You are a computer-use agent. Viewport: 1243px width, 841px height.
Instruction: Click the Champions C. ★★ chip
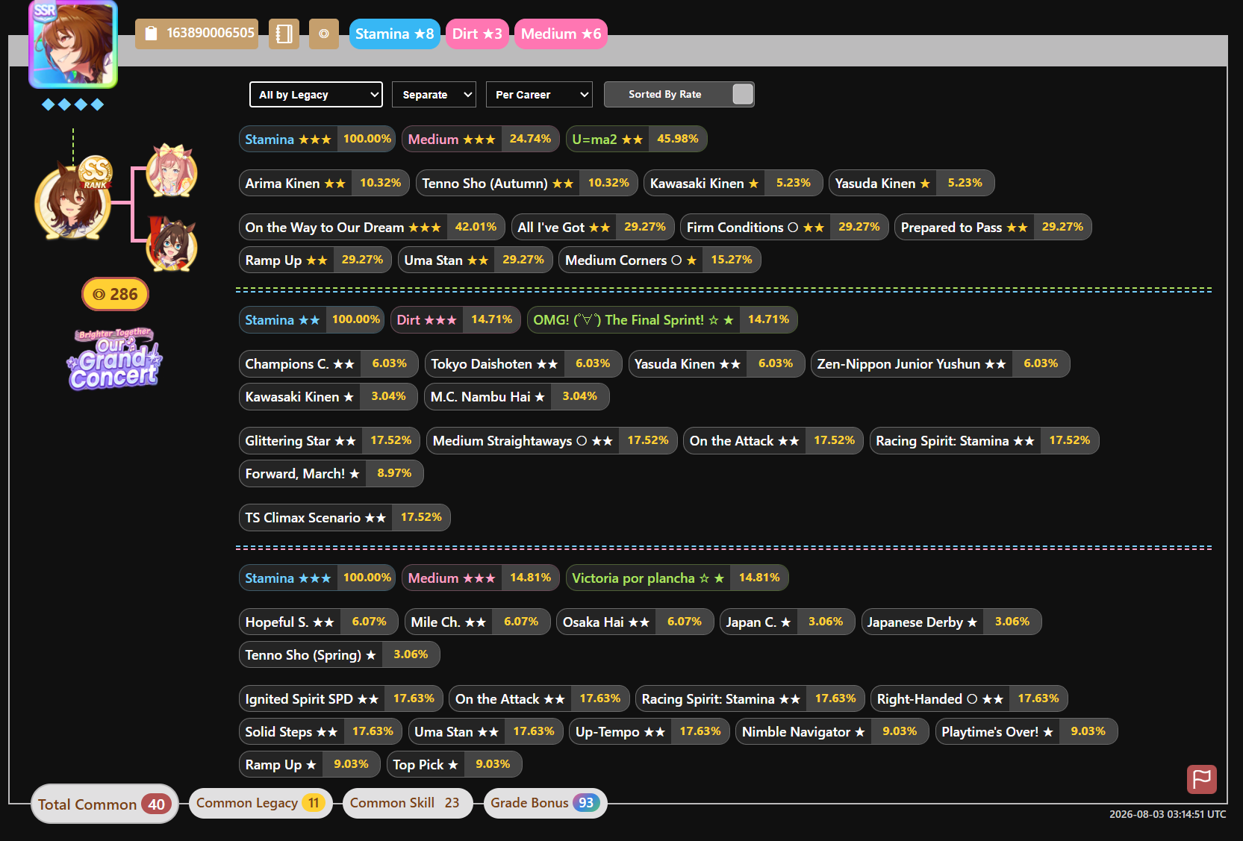point(328,363)
